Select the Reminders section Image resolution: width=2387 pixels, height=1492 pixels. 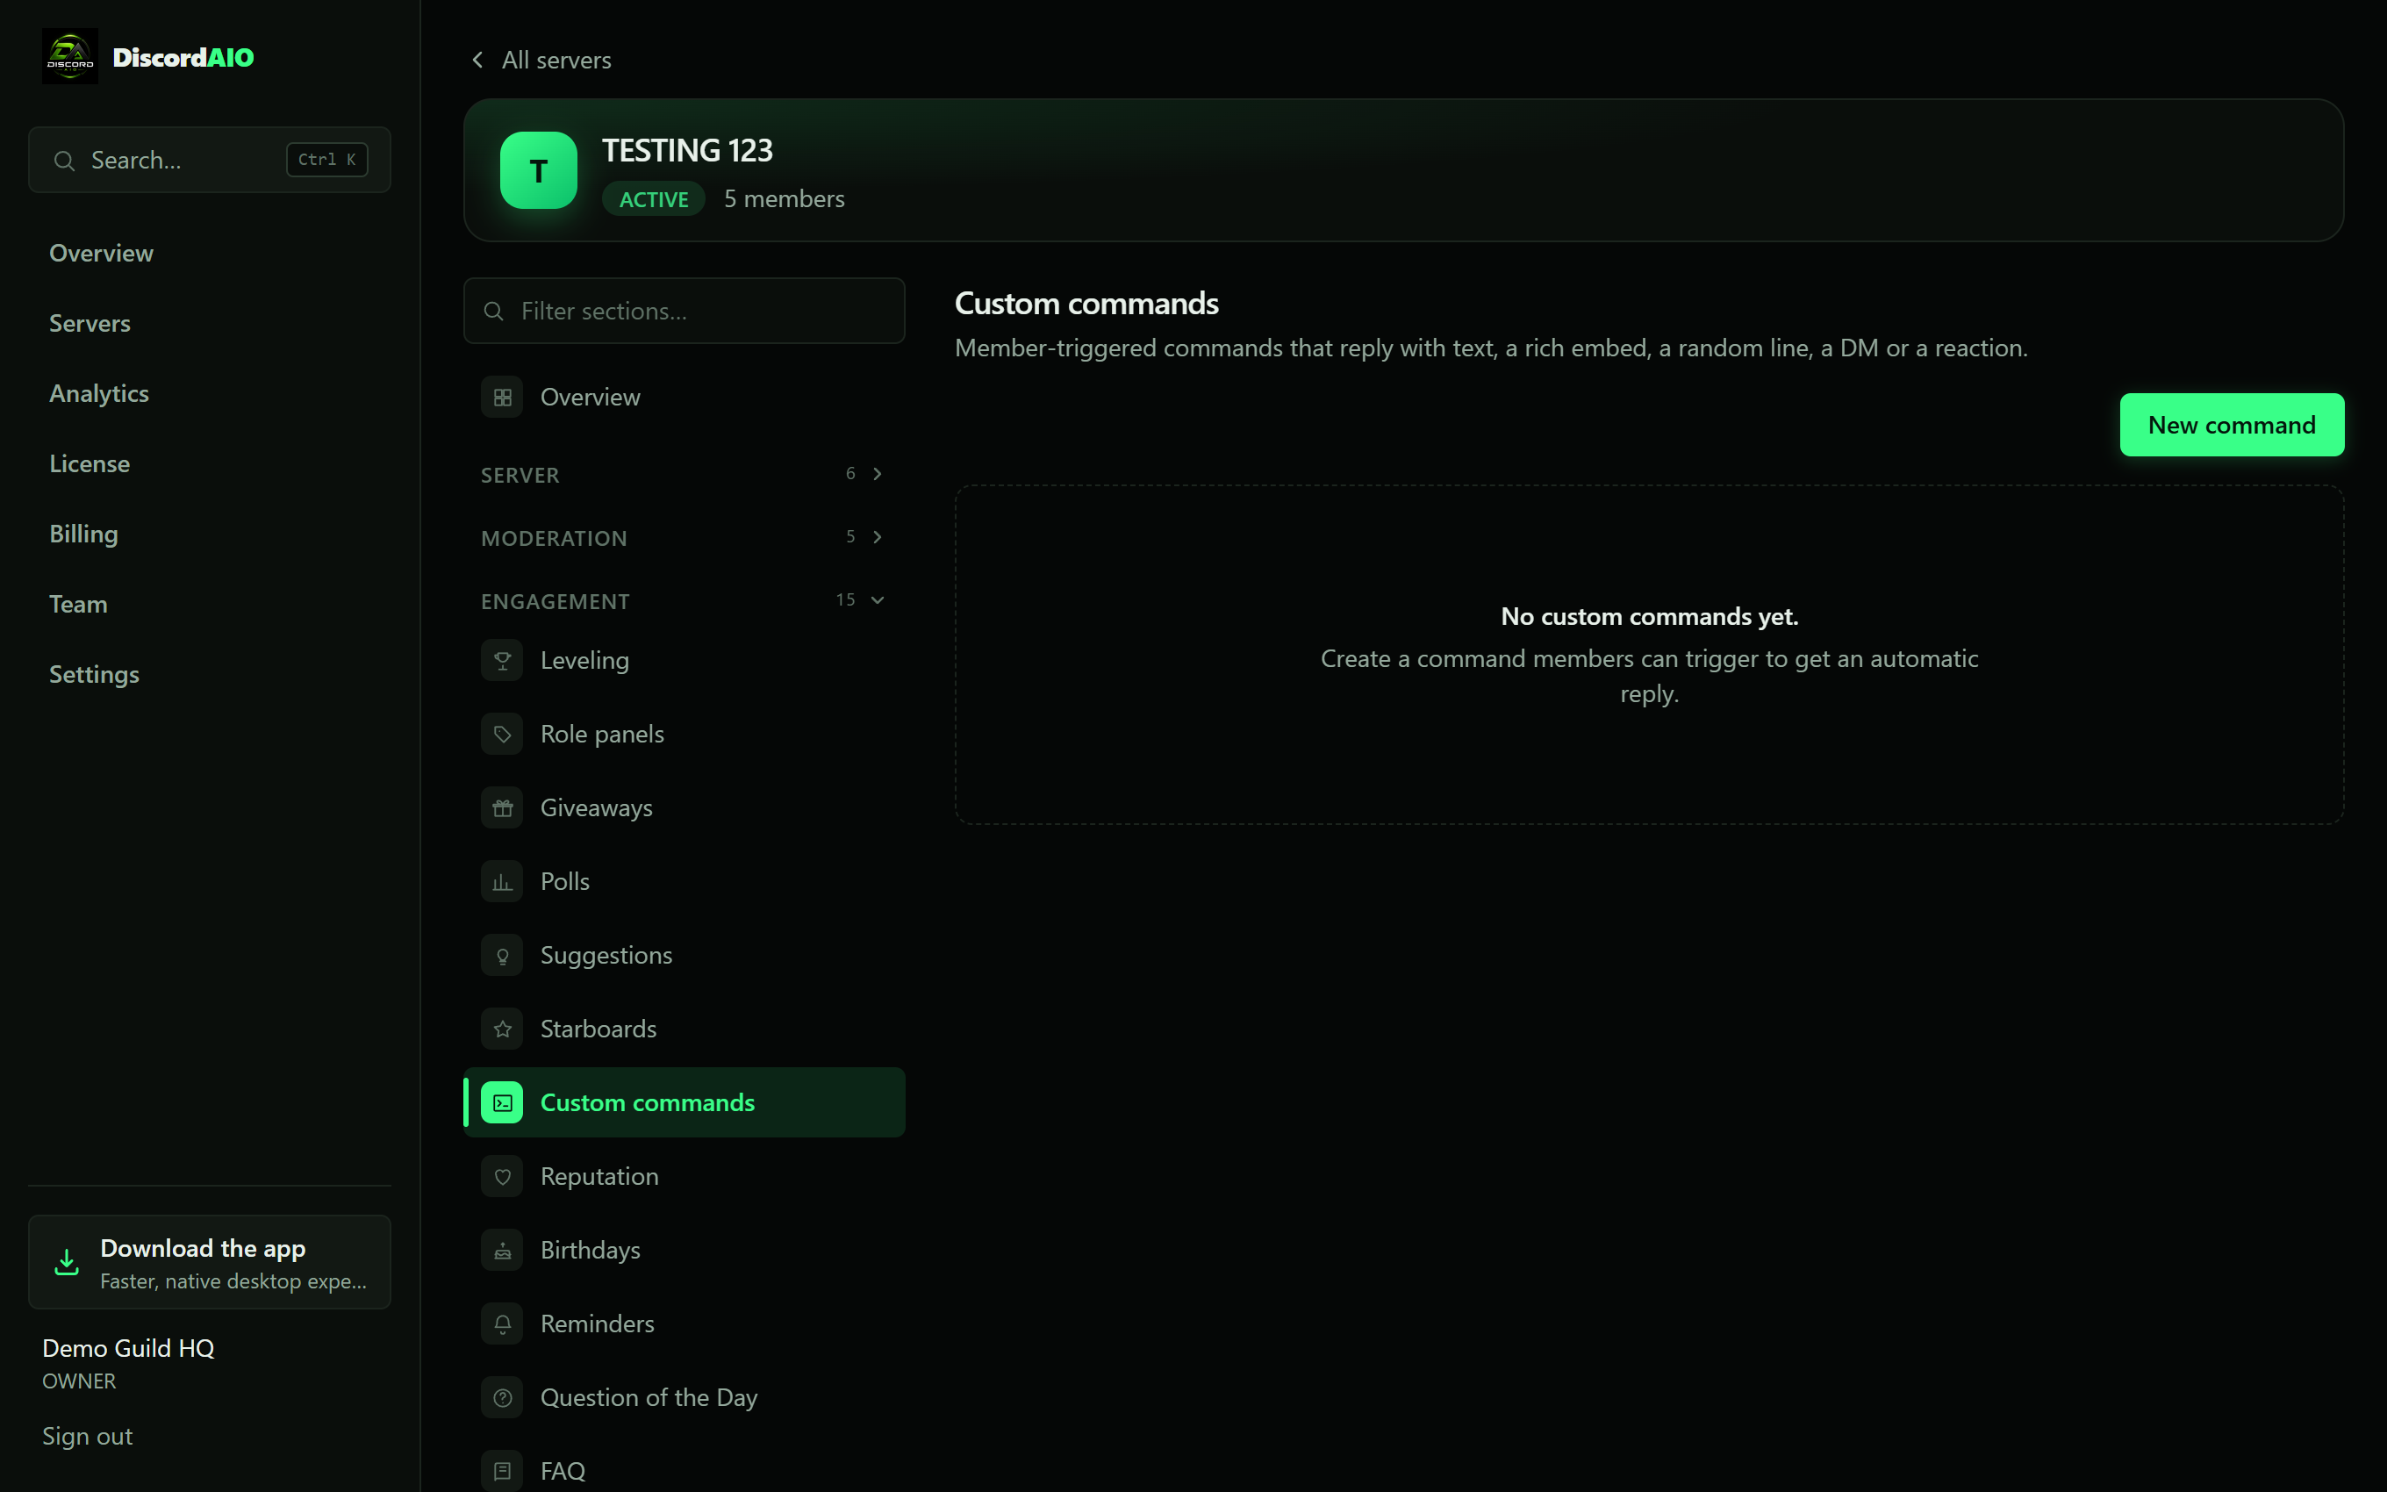[684, 1323]
